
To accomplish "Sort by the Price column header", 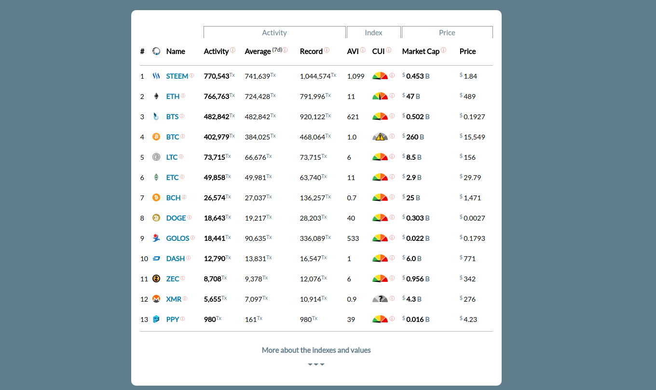I will [x=468, y=51].
